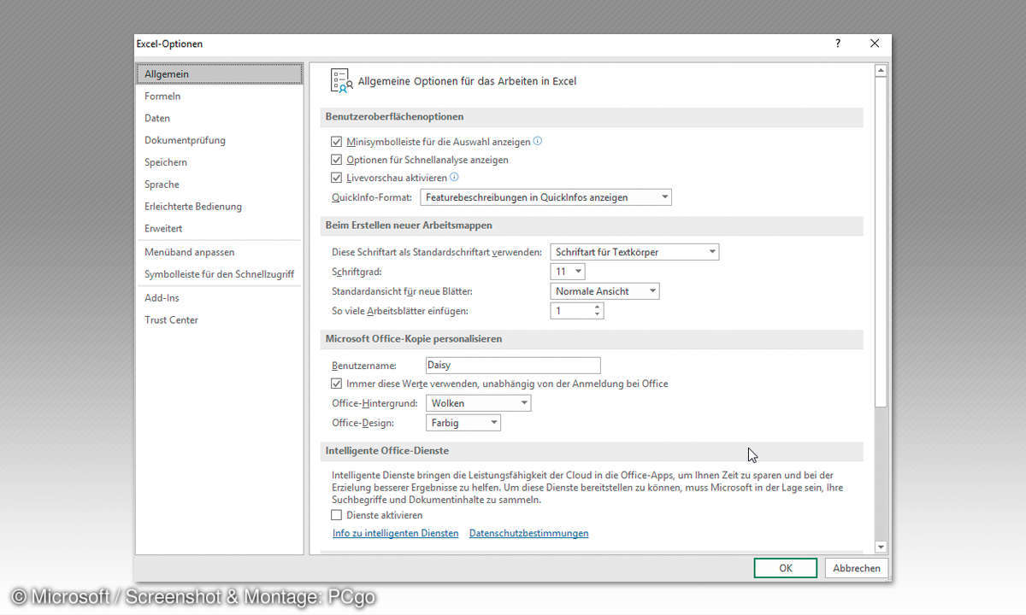Click the Abbrechen button

857,568
